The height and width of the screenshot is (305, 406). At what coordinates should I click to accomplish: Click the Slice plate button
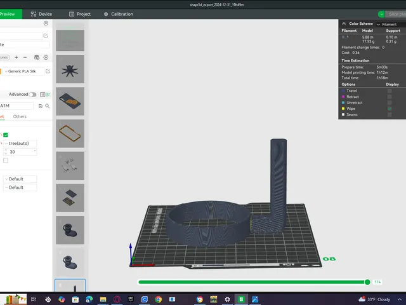pos(396,14)
